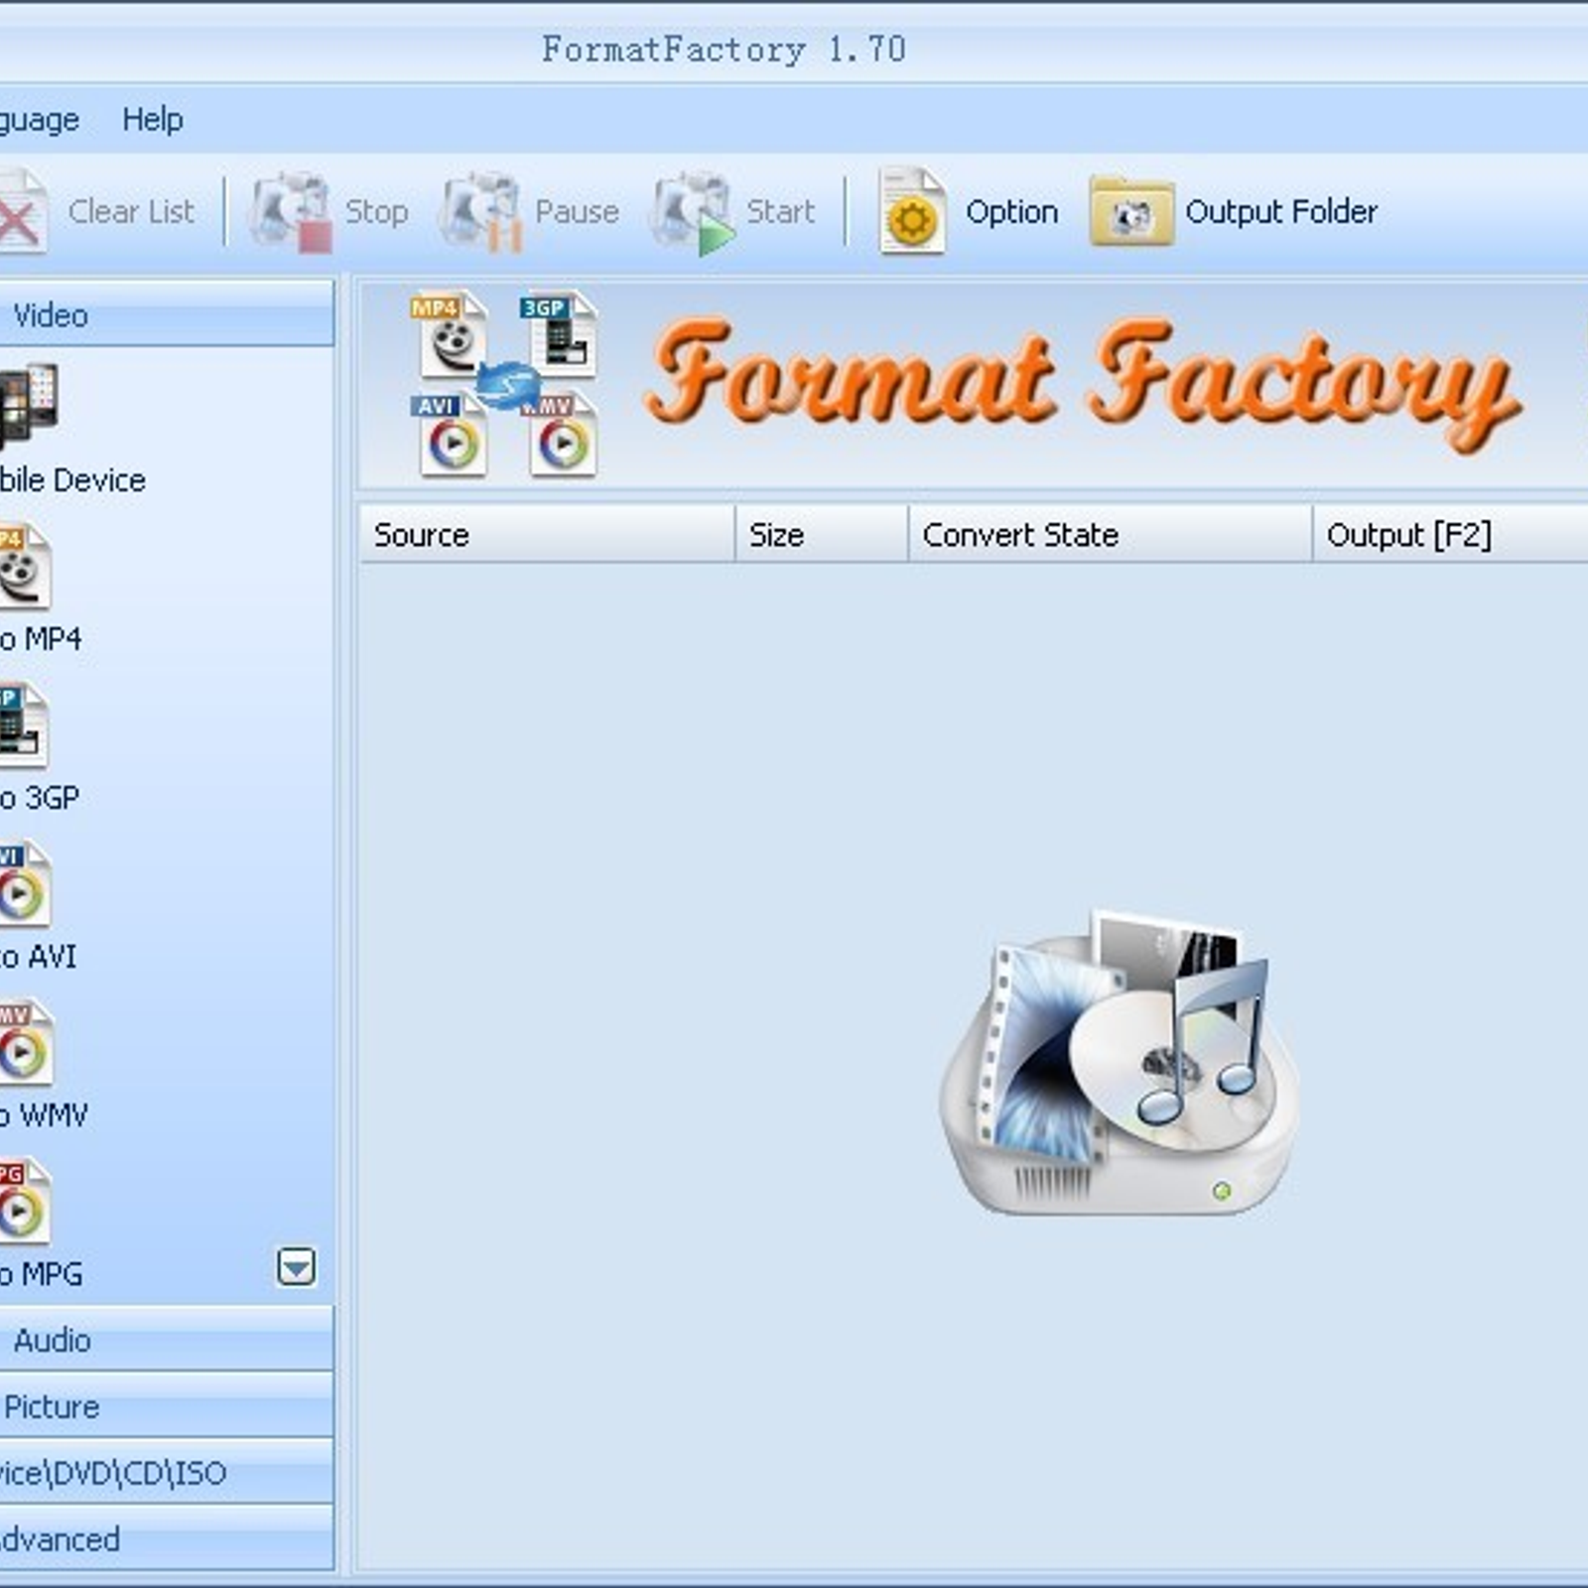The height and width of the screenshot is (1588, 1588).
Task: Open the Option gear document icon
Action: (x=912, y=210)
